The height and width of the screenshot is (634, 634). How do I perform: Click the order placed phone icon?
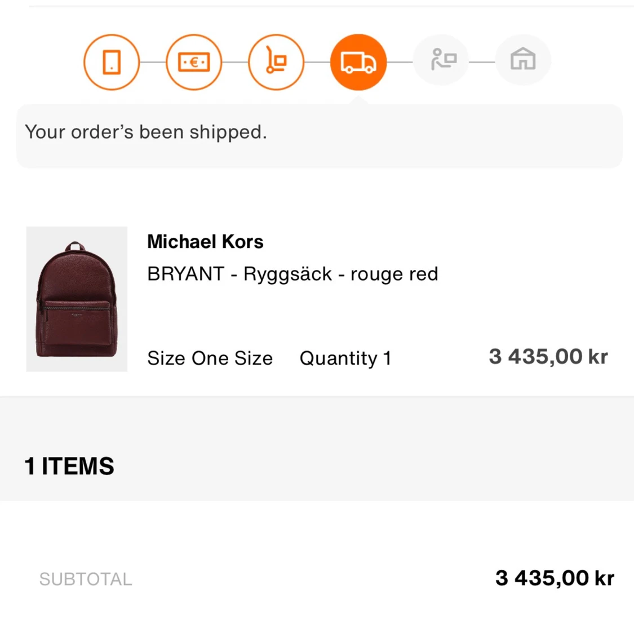tap(112, 62)
